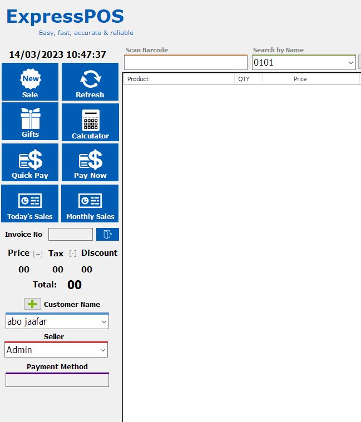The width and height of the screenshot is (361, 422).
Task: Click the invoice lookup button beside Invoice No
Action: point(107,235)
